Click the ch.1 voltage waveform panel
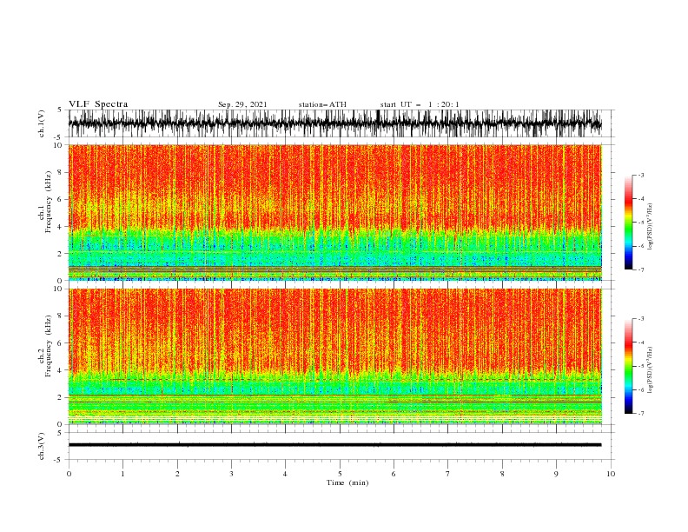The width and height of the screenshot is (688, 532). [x=340, y=123]
